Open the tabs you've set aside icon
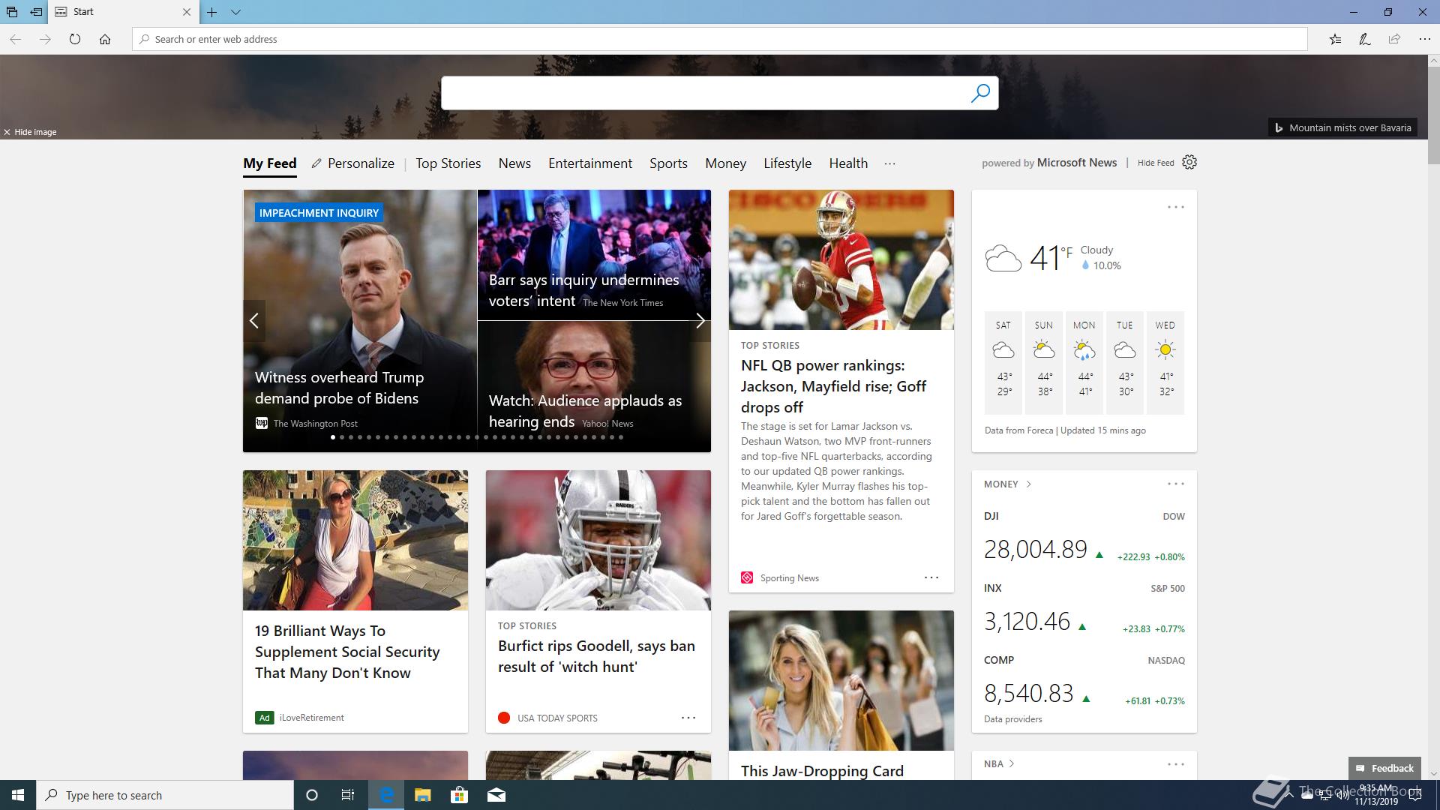 (12, 12)
